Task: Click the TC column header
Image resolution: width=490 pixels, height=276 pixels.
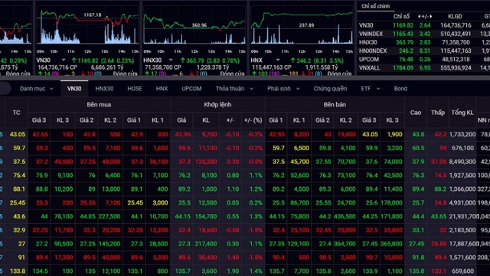Action: 16,113
